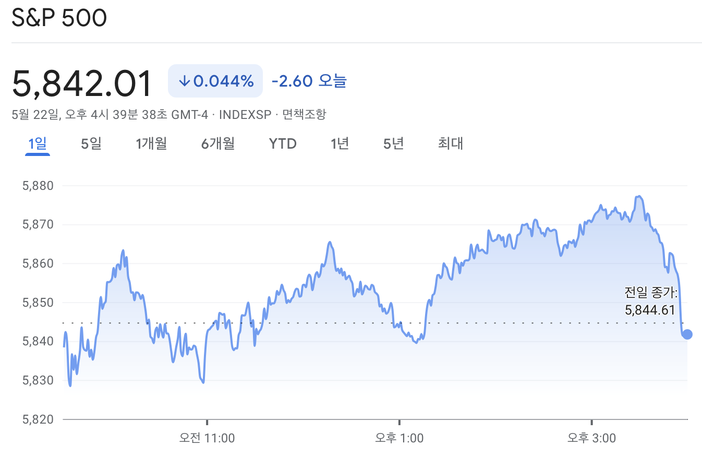Screen dimensions: 702x457
Task: Click the 5,850 y-axis label
Action: point(39,303)
